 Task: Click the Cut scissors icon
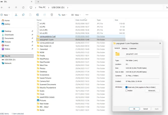pyautogui.click(x=16, y=15)
